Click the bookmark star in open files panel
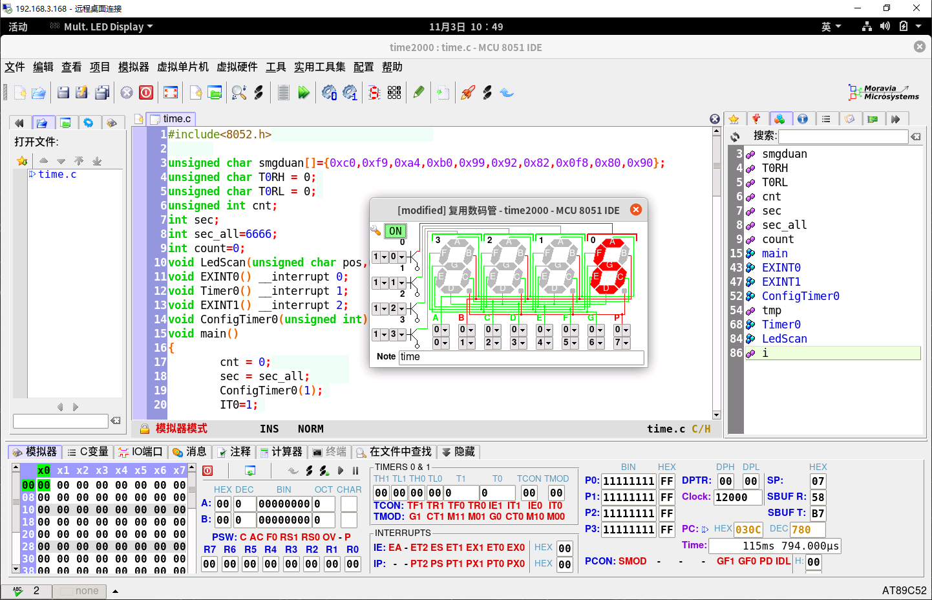Viewport: 932px width, 600px height. tap(22, 161)
